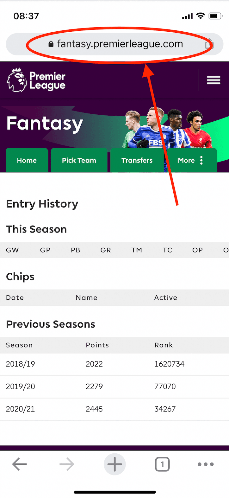The width and height of the screenshot is (229, 498).
Task: Select the Home navigation item
Action: 27,160
